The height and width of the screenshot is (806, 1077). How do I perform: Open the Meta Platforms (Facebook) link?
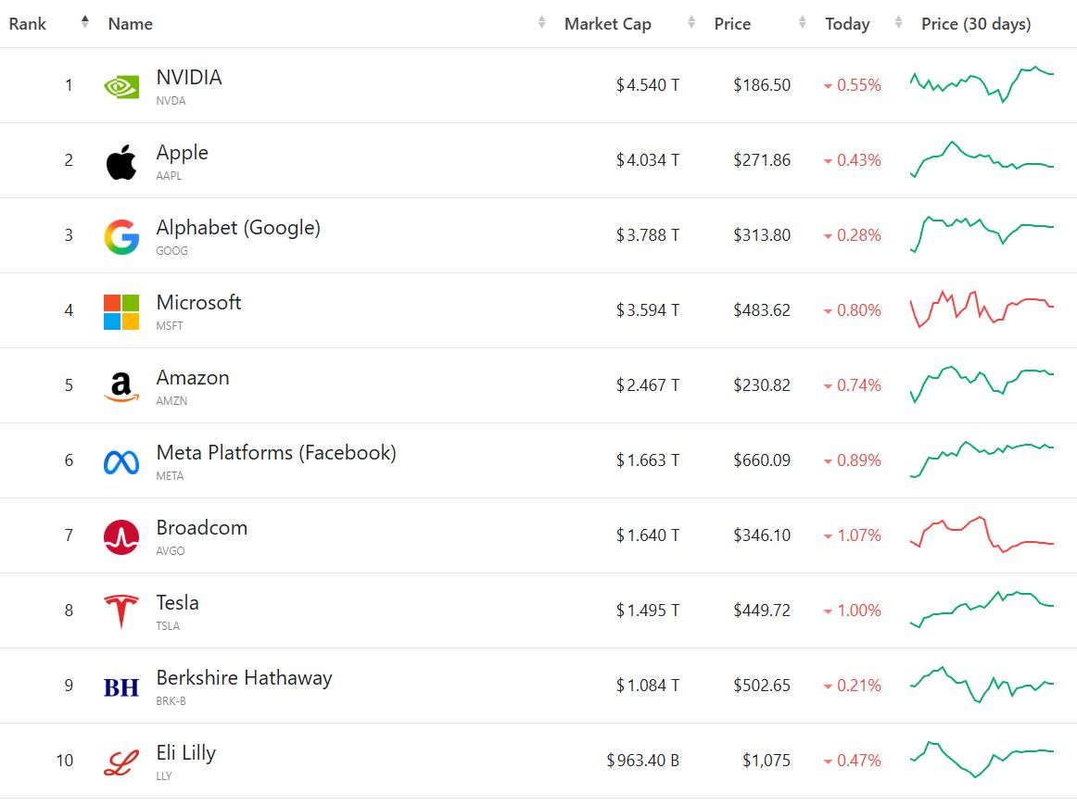(x=276, y=453)
